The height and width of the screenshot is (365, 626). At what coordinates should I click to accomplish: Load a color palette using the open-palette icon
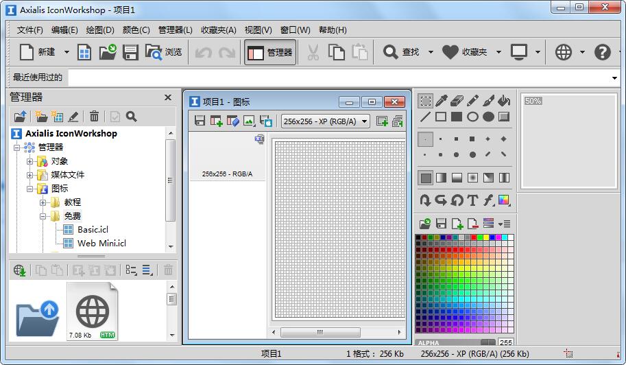425,224
